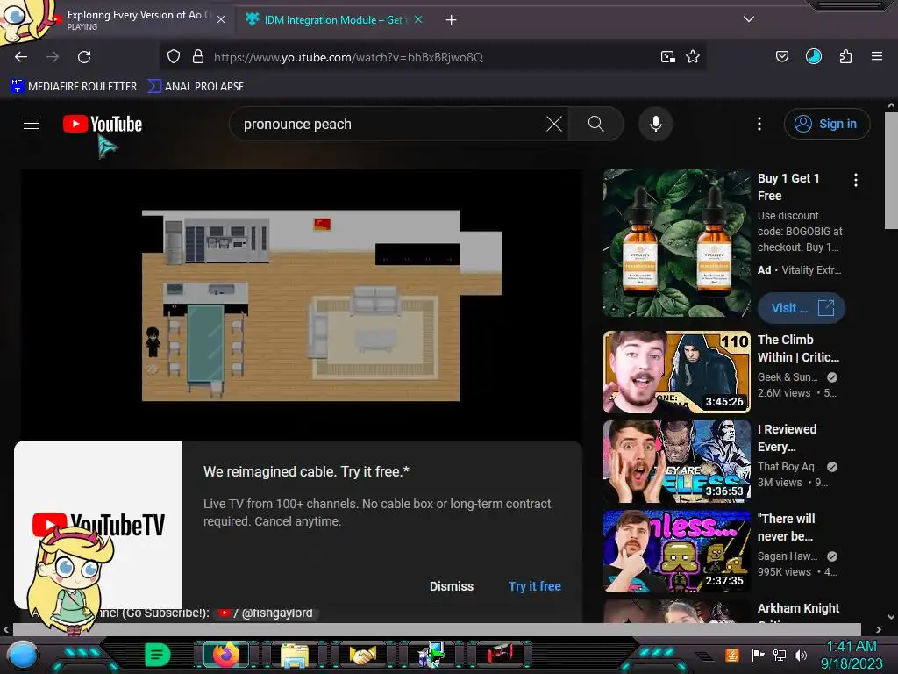Viewport: 898px width, 674px height.
Task: Click the Buy 1 Get 1 Free ad title
Action: (x=788, y=187)
